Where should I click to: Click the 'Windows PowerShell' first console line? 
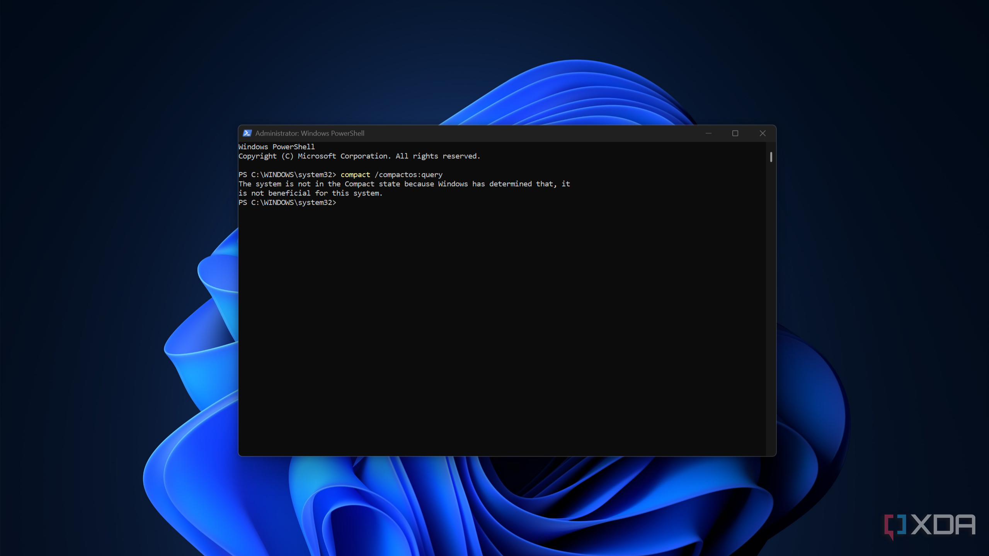276,147
